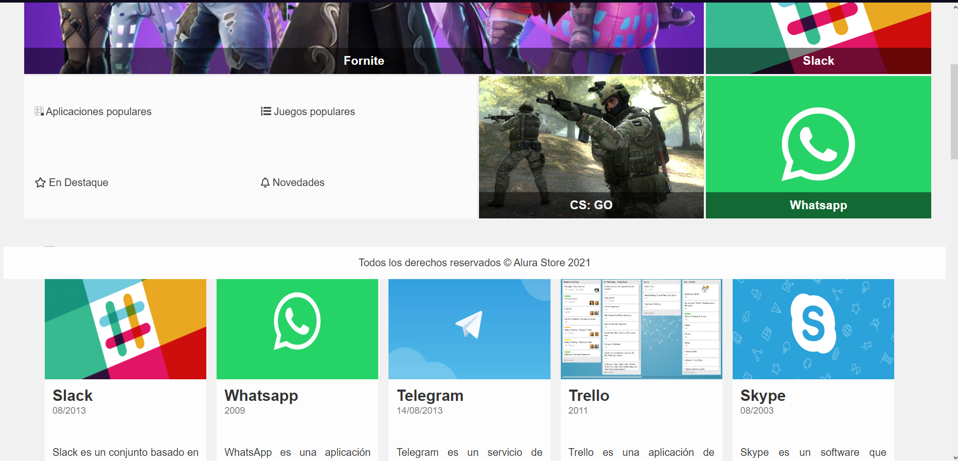The width and height of the screenshot is (958, 461).
Task: Click the Slack card title
Action: [73, 395]
